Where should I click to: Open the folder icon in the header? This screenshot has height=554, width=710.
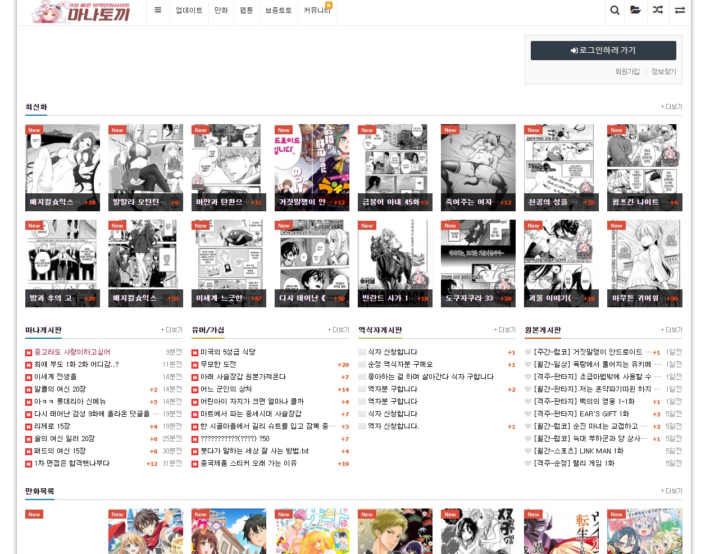coord(636,10)
